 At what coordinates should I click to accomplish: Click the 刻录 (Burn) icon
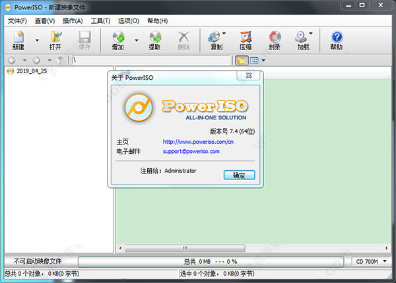pos(275,40)
